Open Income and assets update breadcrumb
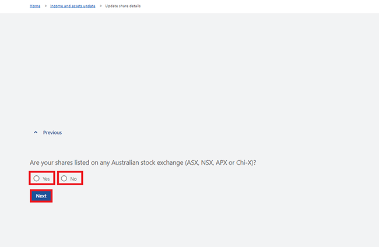Screen dimensions: 379x247 click(x=73, y=6)
